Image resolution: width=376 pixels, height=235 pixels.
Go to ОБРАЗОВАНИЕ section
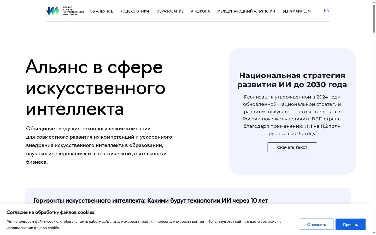click(170, 11)
